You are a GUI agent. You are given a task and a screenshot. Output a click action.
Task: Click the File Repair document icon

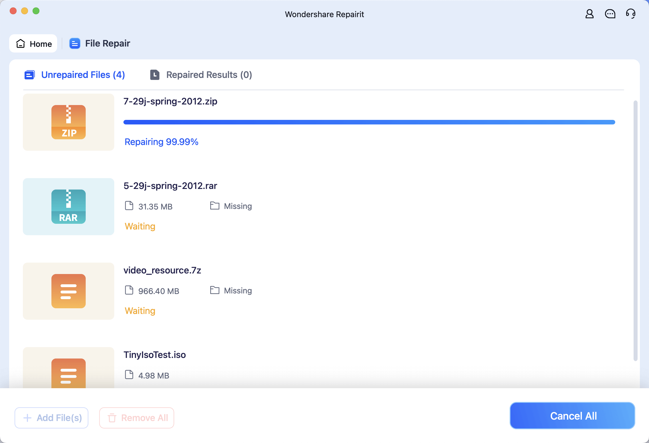pos(75,43)
